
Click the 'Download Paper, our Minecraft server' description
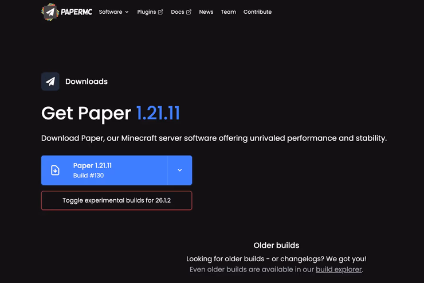pos(214,138)
